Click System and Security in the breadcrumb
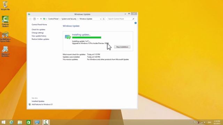This screenshot has height=125, width=223. coord(69,19)
